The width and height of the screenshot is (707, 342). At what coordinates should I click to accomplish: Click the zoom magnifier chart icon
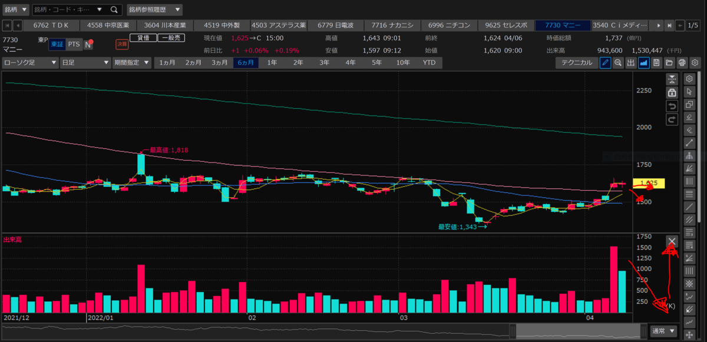pyautogui.click(x=618, y=62)
